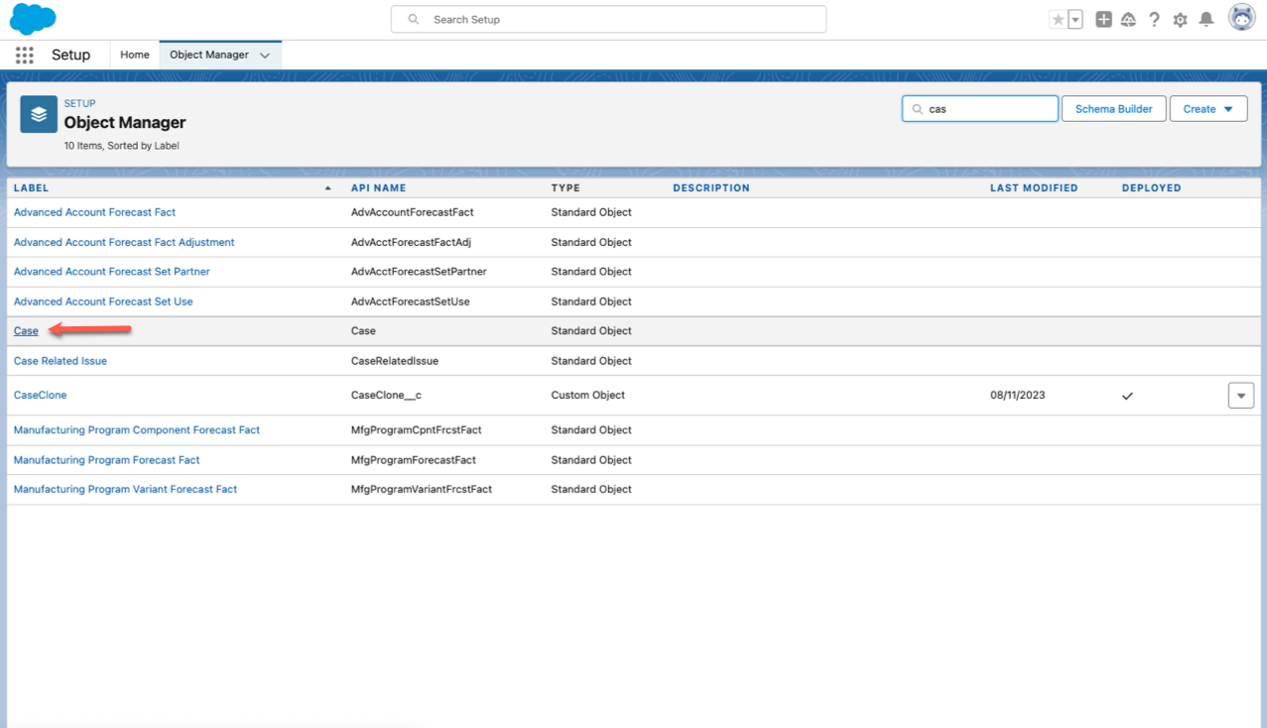Click the Search Setup field
Viewport: 1267px width, 728px height.
(x=609, y=20)
